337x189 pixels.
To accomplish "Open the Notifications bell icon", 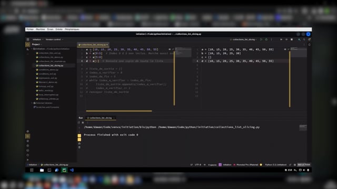I will click(x=309, y=45).
